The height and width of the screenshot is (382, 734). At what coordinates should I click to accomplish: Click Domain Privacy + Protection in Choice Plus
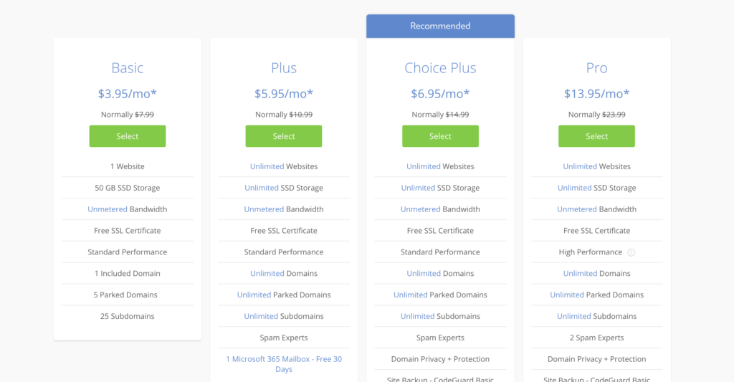[440, 359]
